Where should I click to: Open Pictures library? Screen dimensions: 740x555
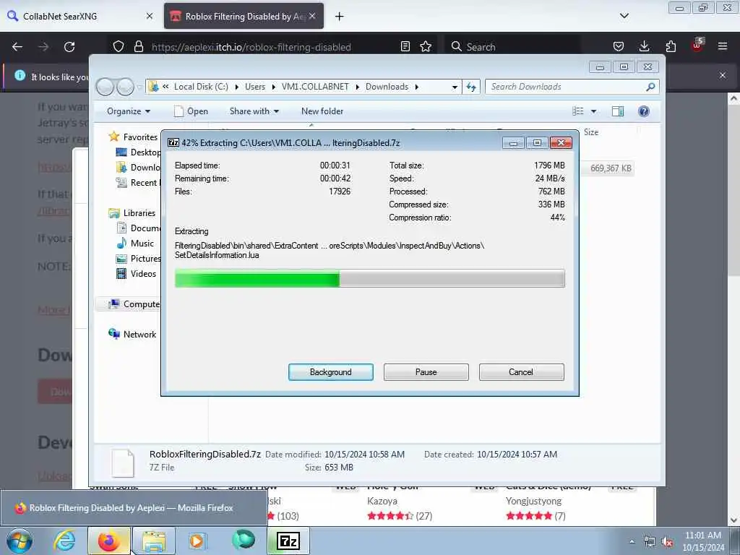(139, 259)
